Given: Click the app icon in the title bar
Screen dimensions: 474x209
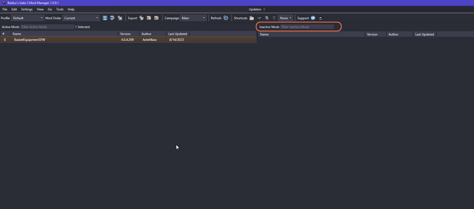Looking at the screenshot, I should (x=4, y=3).
